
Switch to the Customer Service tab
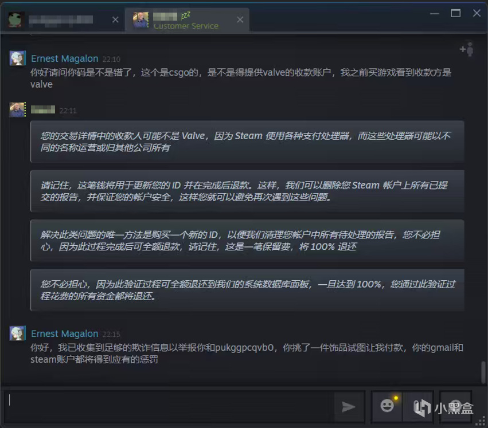187,19
